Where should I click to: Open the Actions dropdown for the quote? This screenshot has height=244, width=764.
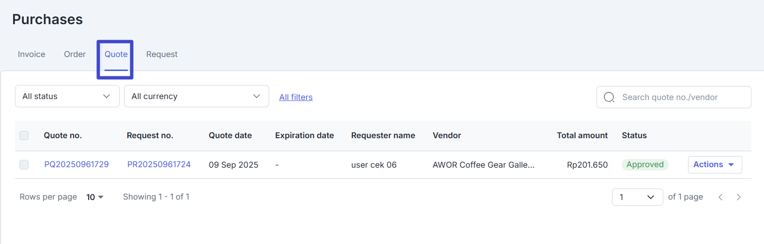pos(714,165)
